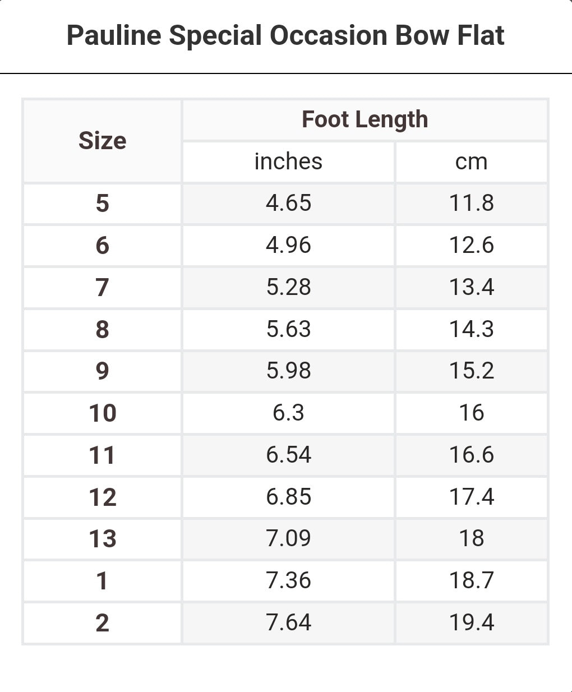
Task: Select the 11.8 cm cell
Action: [471, 203]
